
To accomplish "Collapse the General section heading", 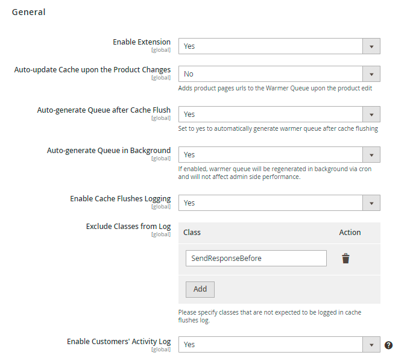I will pyautogui.click(x=29, y=12).
